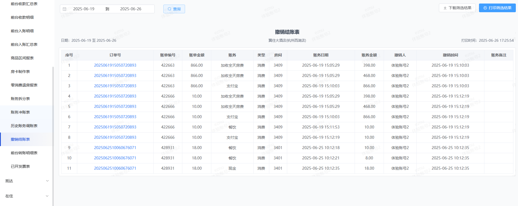The height and width of the screenshot is (206, 518).
Task: Click 下载筛选结果 button
Action: click(457, 8)
